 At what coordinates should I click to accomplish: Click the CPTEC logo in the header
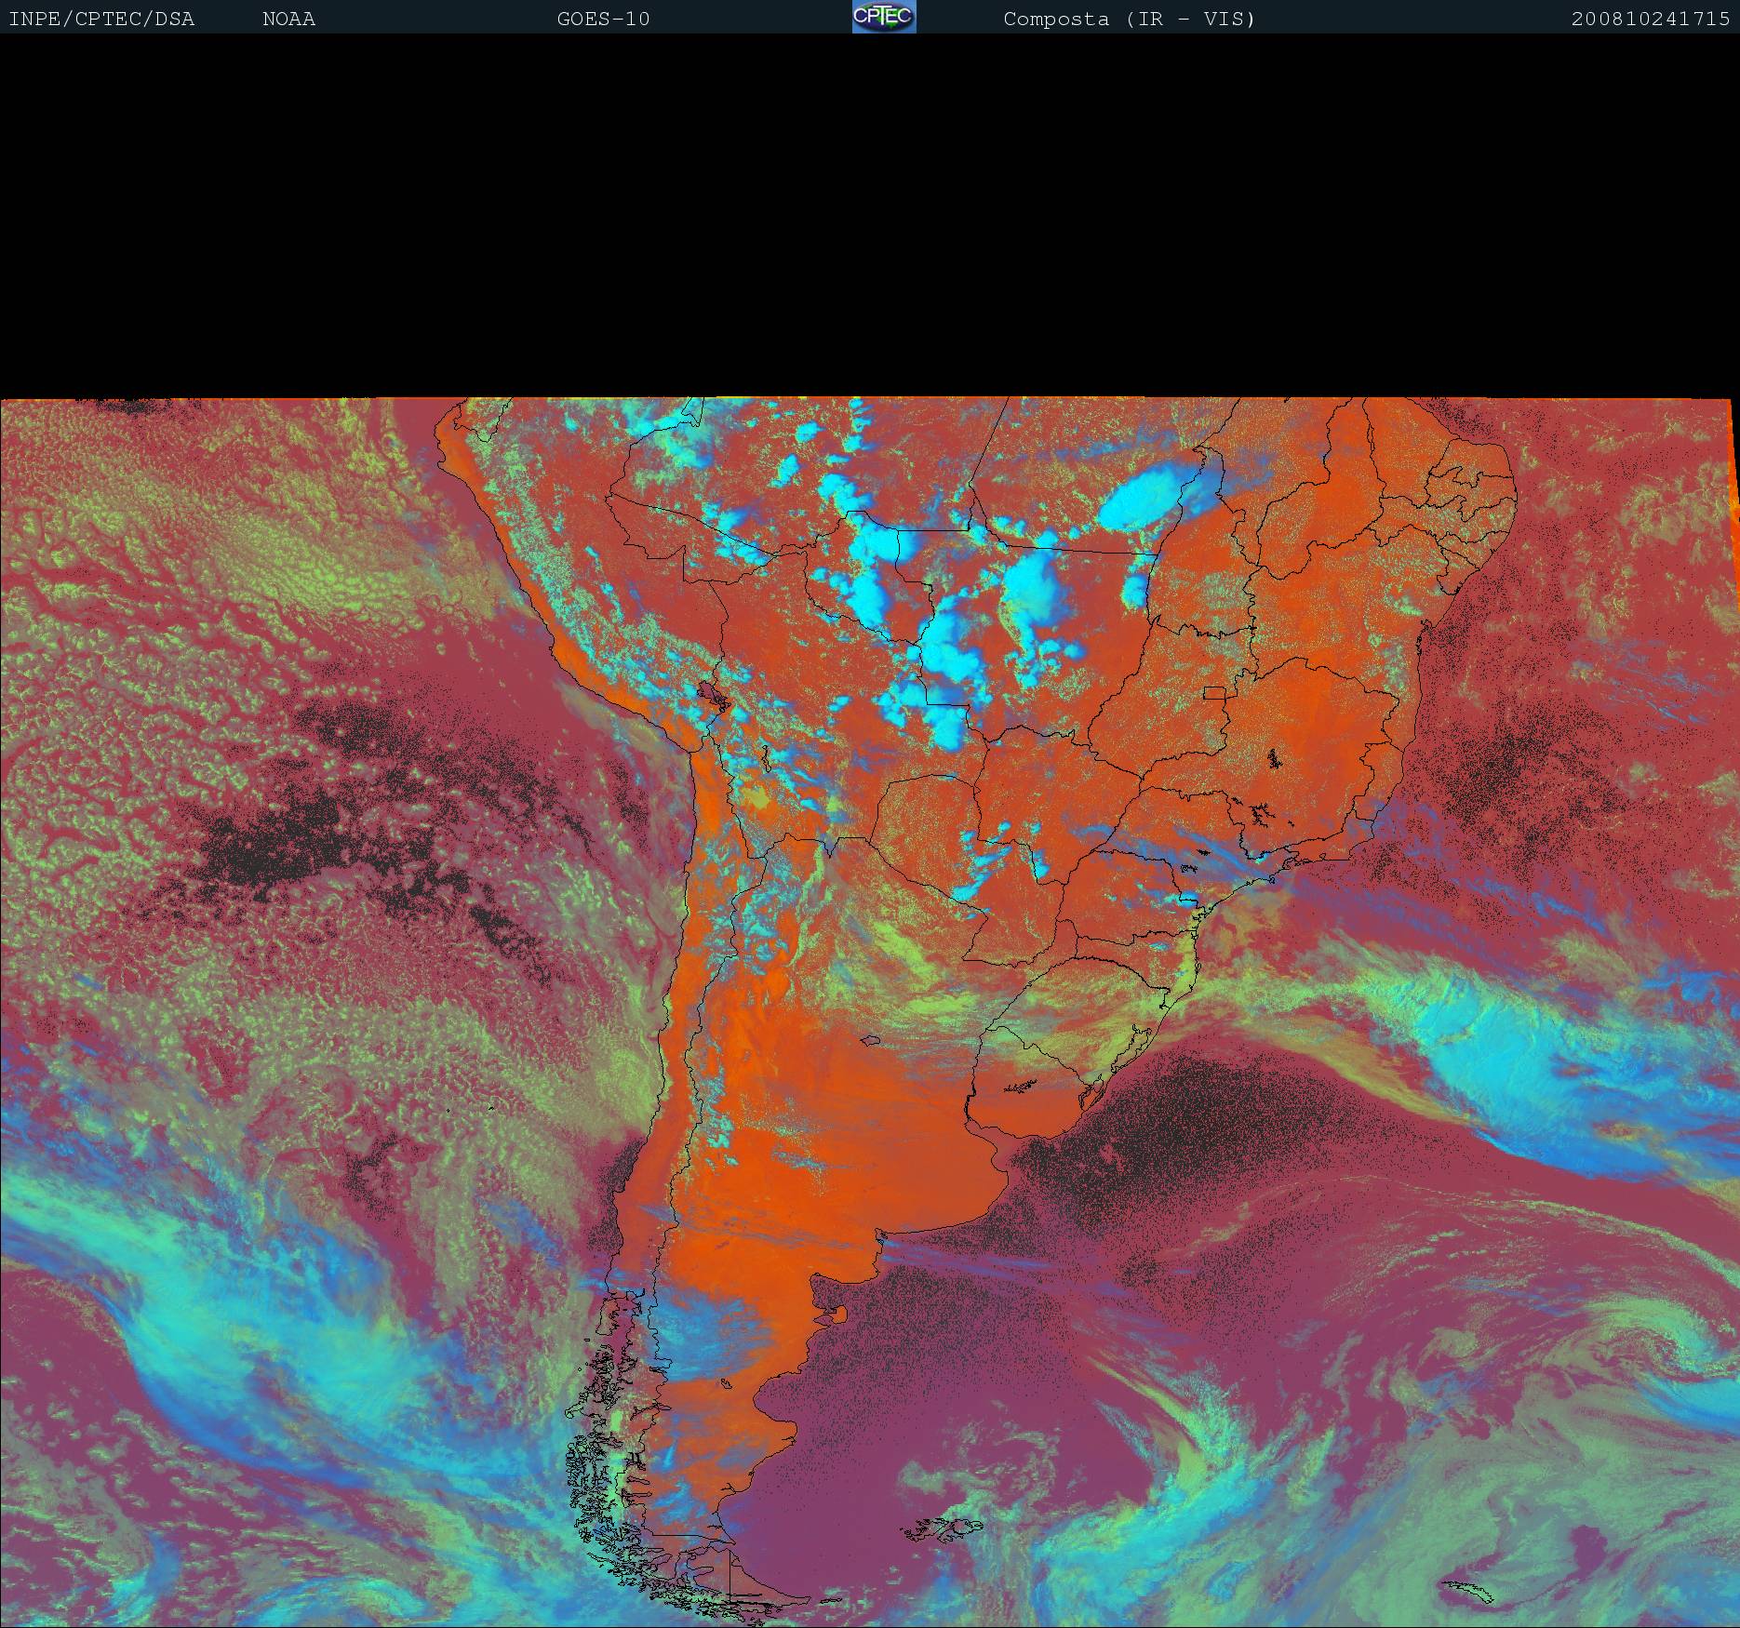click(883, 17)
